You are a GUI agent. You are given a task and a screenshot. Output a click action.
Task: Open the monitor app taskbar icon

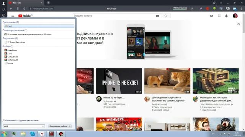[x=14, y=134]
